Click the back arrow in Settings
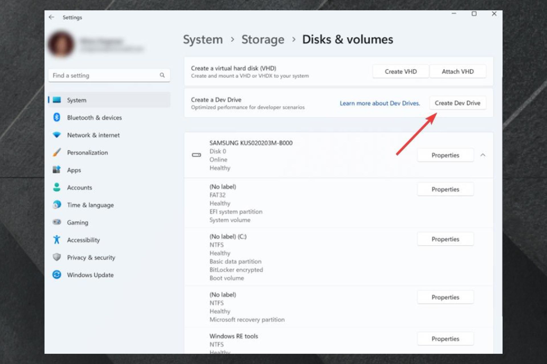547x364 pixels. pyautogui.click(x=52, y=17)
